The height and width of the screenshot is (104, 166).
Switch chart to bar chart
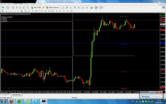(63, 7)
